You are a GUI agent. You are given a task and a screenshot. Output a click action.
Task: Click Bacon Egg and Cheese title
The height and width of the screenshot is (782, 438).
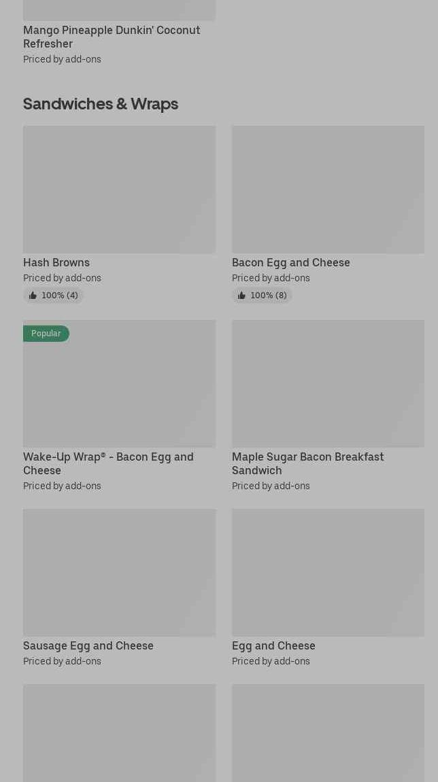point(290,262)
